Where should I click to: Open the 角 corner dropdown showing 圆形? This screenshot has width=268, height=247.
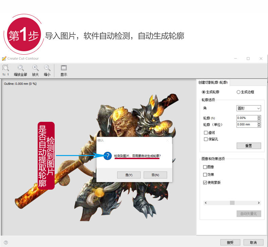click(x=249, y=108)
